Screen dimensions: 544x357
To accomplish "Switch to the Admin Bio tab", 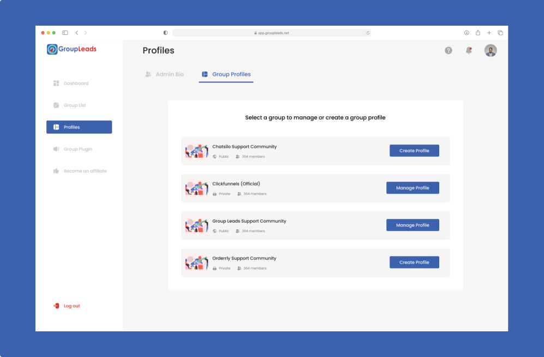I will (x=165, y=74).
